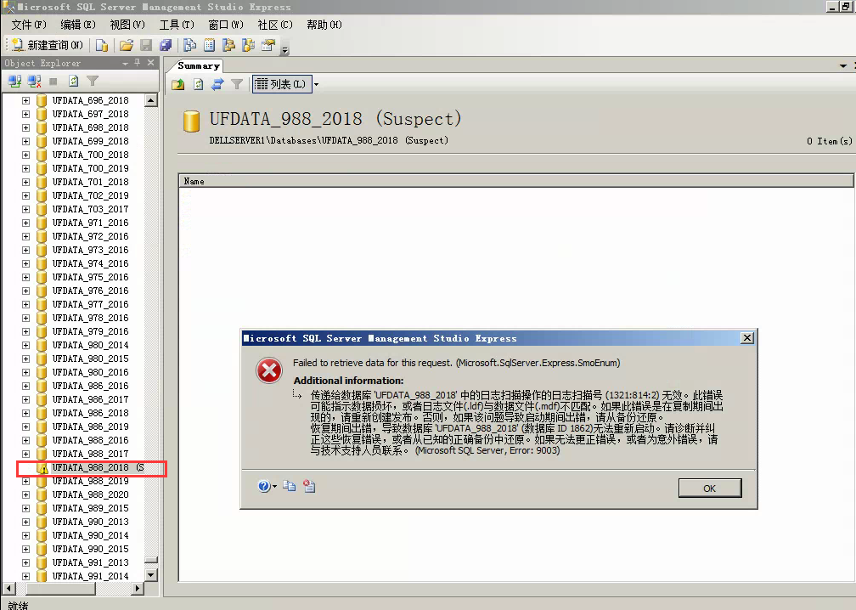This screenshot has width=856, height=610.
Task: Click OK in the error dialog
Action: click(710, 489)
